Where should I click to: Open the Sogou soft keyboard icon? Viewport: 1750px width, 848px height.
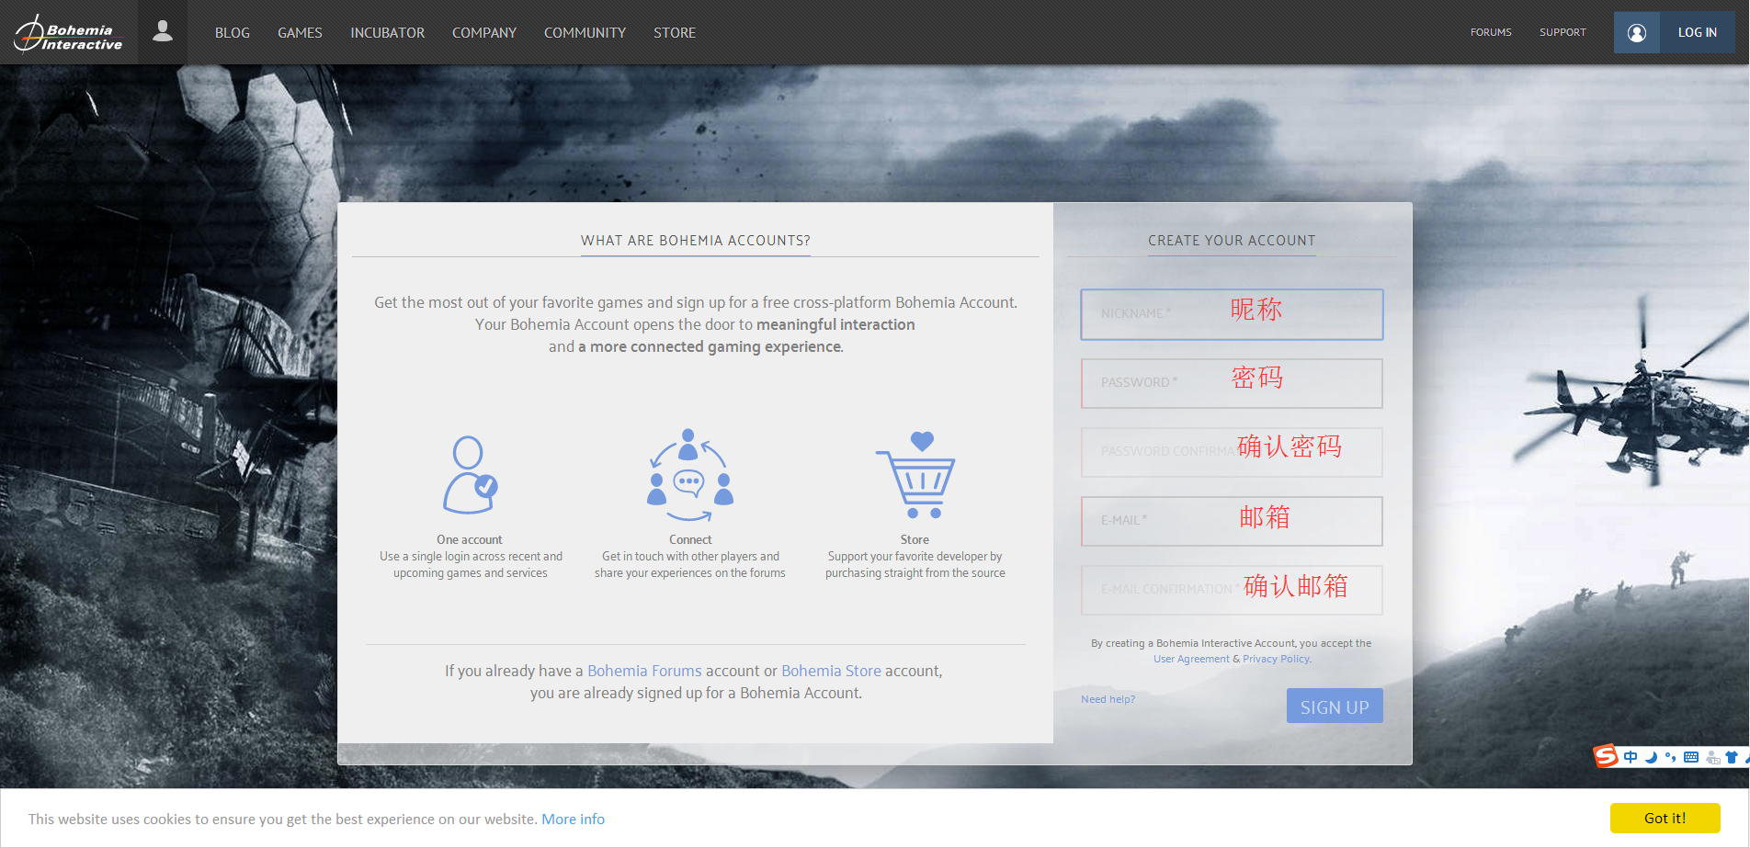[x=1690, y=757]
